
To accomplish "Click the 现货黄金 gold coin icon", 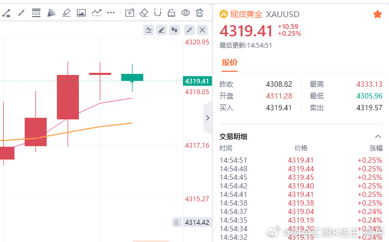I will tap(224, 14).
